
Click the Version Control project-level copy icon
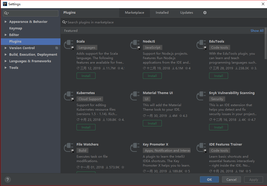pos(57,48)
